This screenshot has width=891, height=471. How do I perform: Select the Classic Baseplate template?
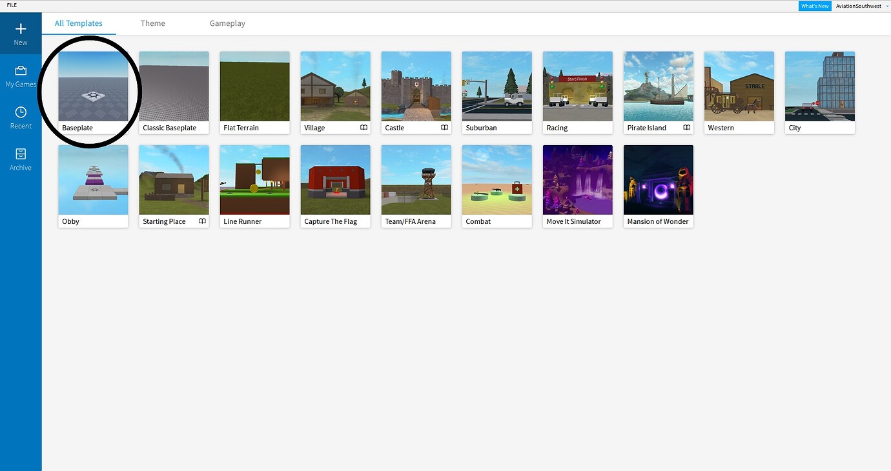174,86
